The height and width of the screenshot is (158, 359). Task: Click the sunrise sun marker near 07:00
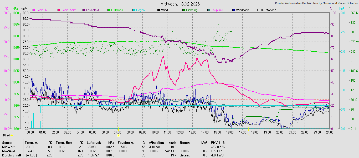pos(119,135)
